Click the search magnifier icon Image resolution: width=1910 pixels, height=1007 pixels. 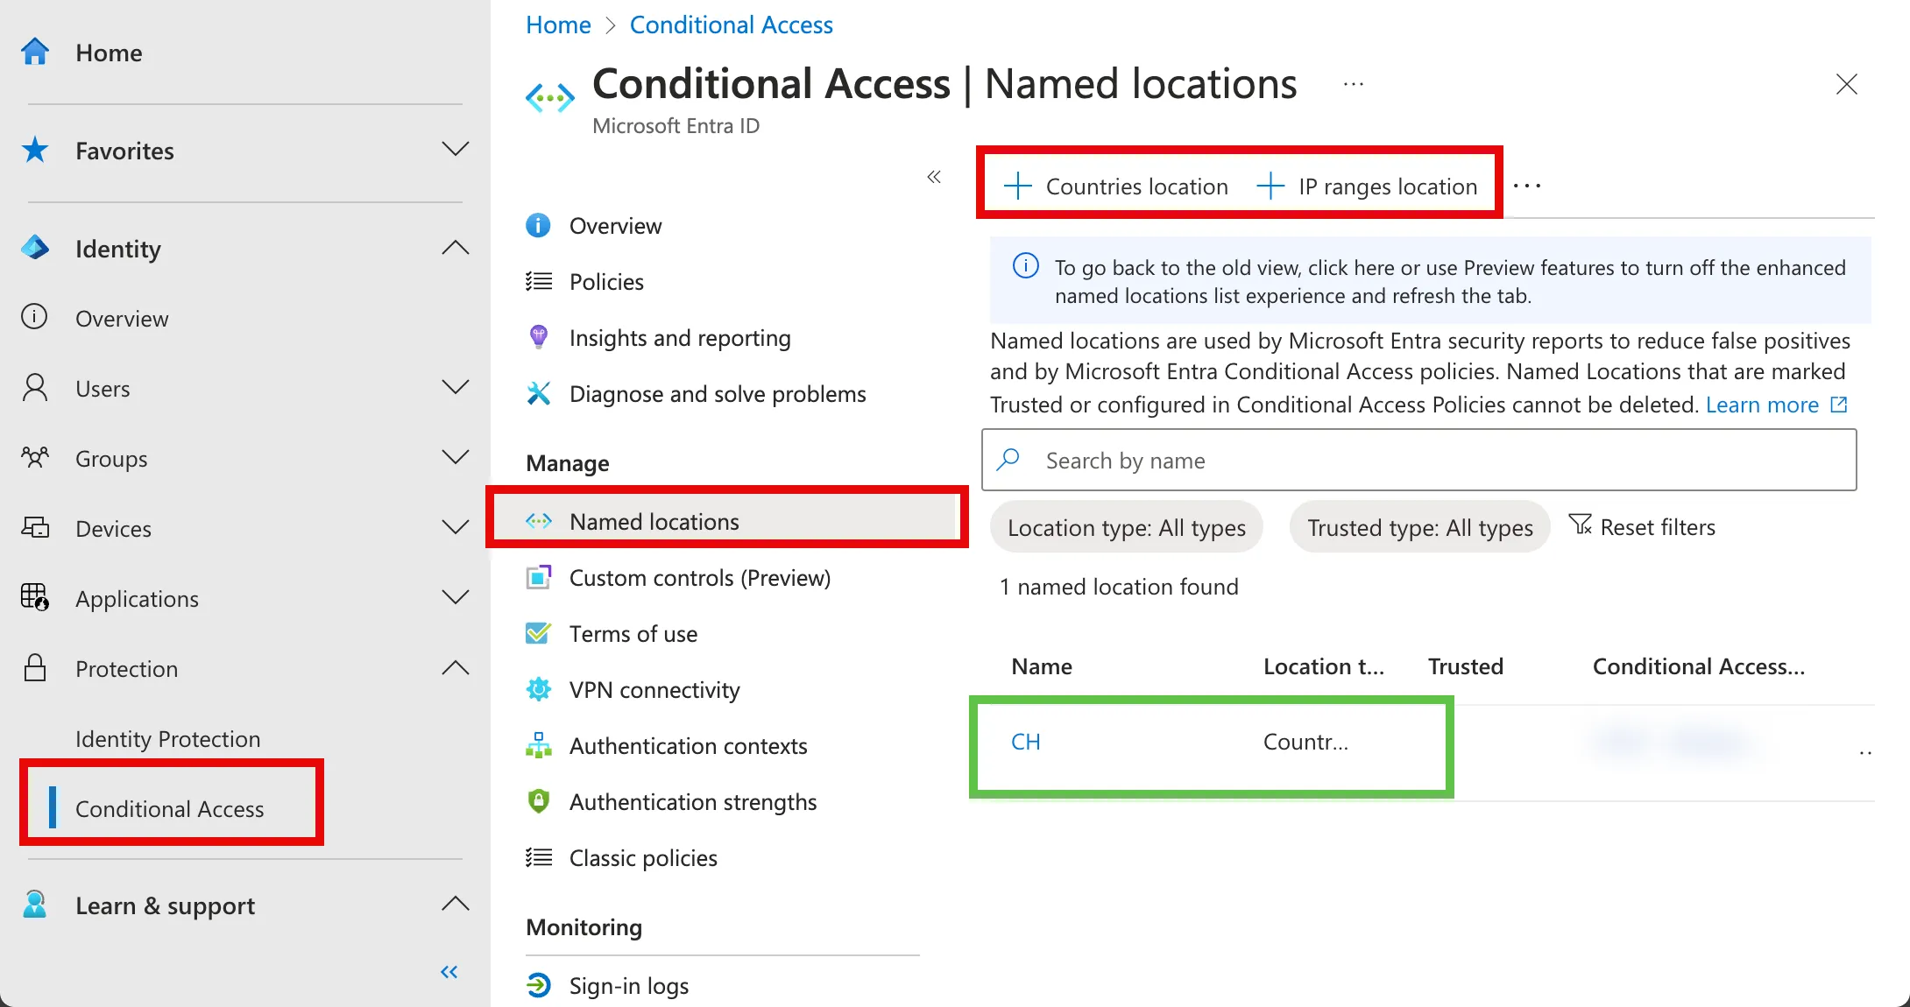[1008, 459]
